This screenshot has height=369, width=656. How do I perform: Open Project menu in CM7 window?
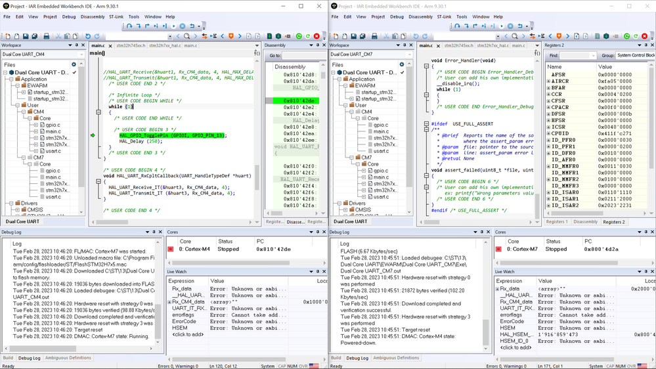coord(378,16)
